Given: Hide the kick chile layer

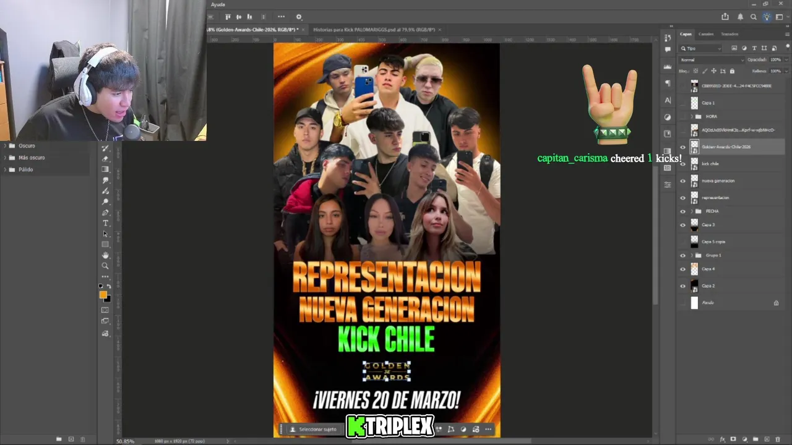Looking at the screenshot, I should 683,164.
